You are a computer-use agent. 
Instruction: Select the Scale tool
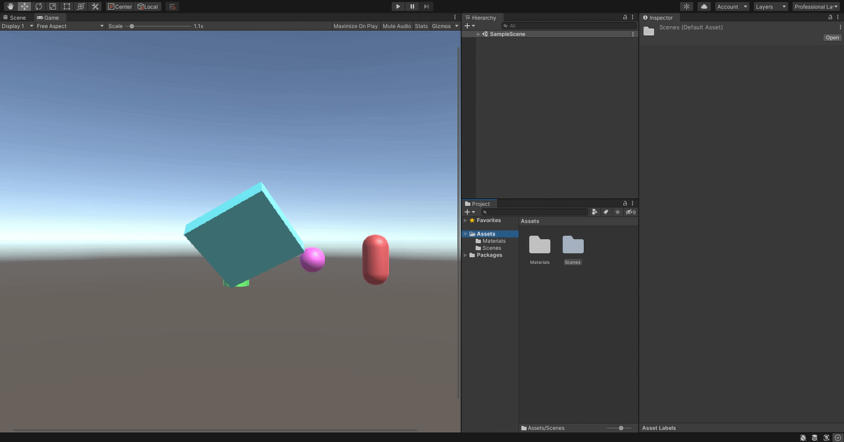(52, 6)
